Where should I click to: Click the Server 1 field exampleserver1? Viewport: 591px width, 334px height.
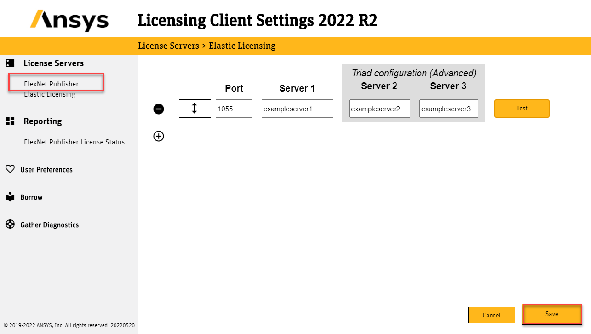pos(297,109)
